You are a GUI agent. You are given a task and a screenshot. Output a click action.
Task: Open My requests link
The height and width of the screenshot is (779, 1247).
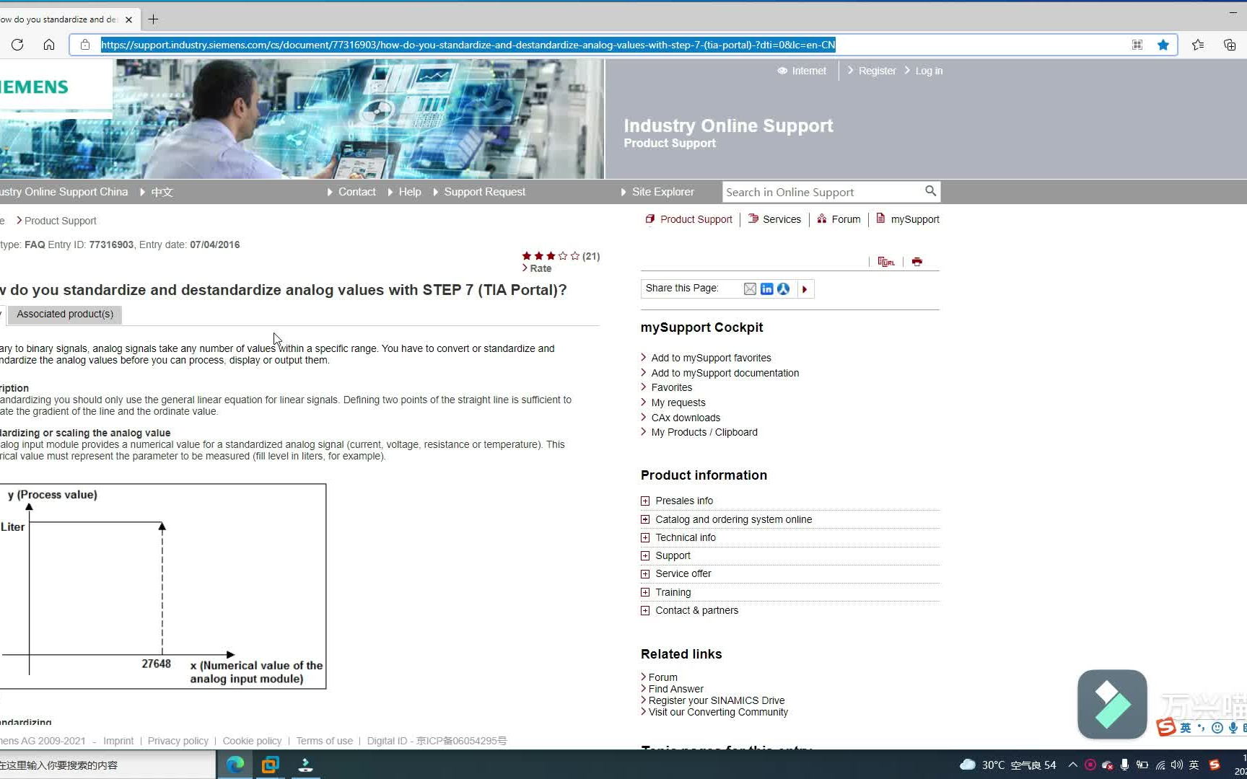point(678,402)
